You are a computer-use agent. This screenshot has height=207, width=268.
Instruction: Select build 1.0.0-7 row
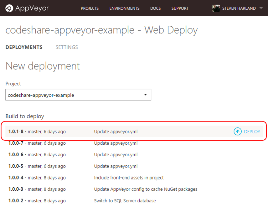(37, 143)
